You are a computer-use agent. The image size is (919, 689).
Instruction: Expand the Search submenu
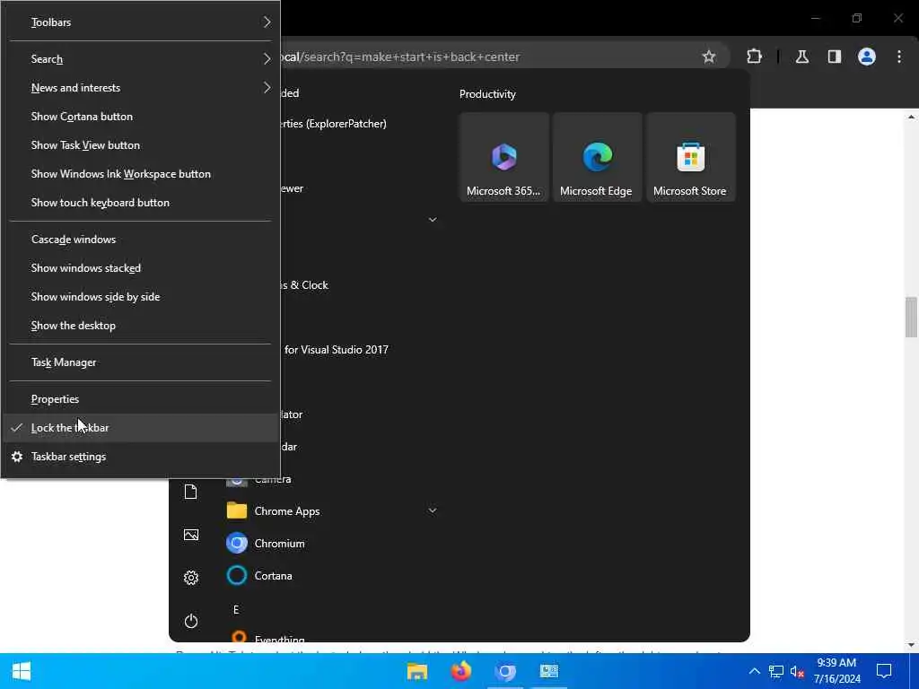141,59
